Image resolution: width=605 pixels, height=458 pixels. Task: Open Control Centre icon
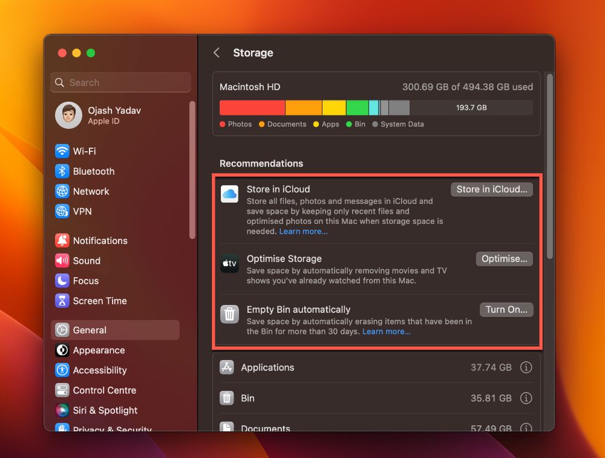[x=62, y=390]
